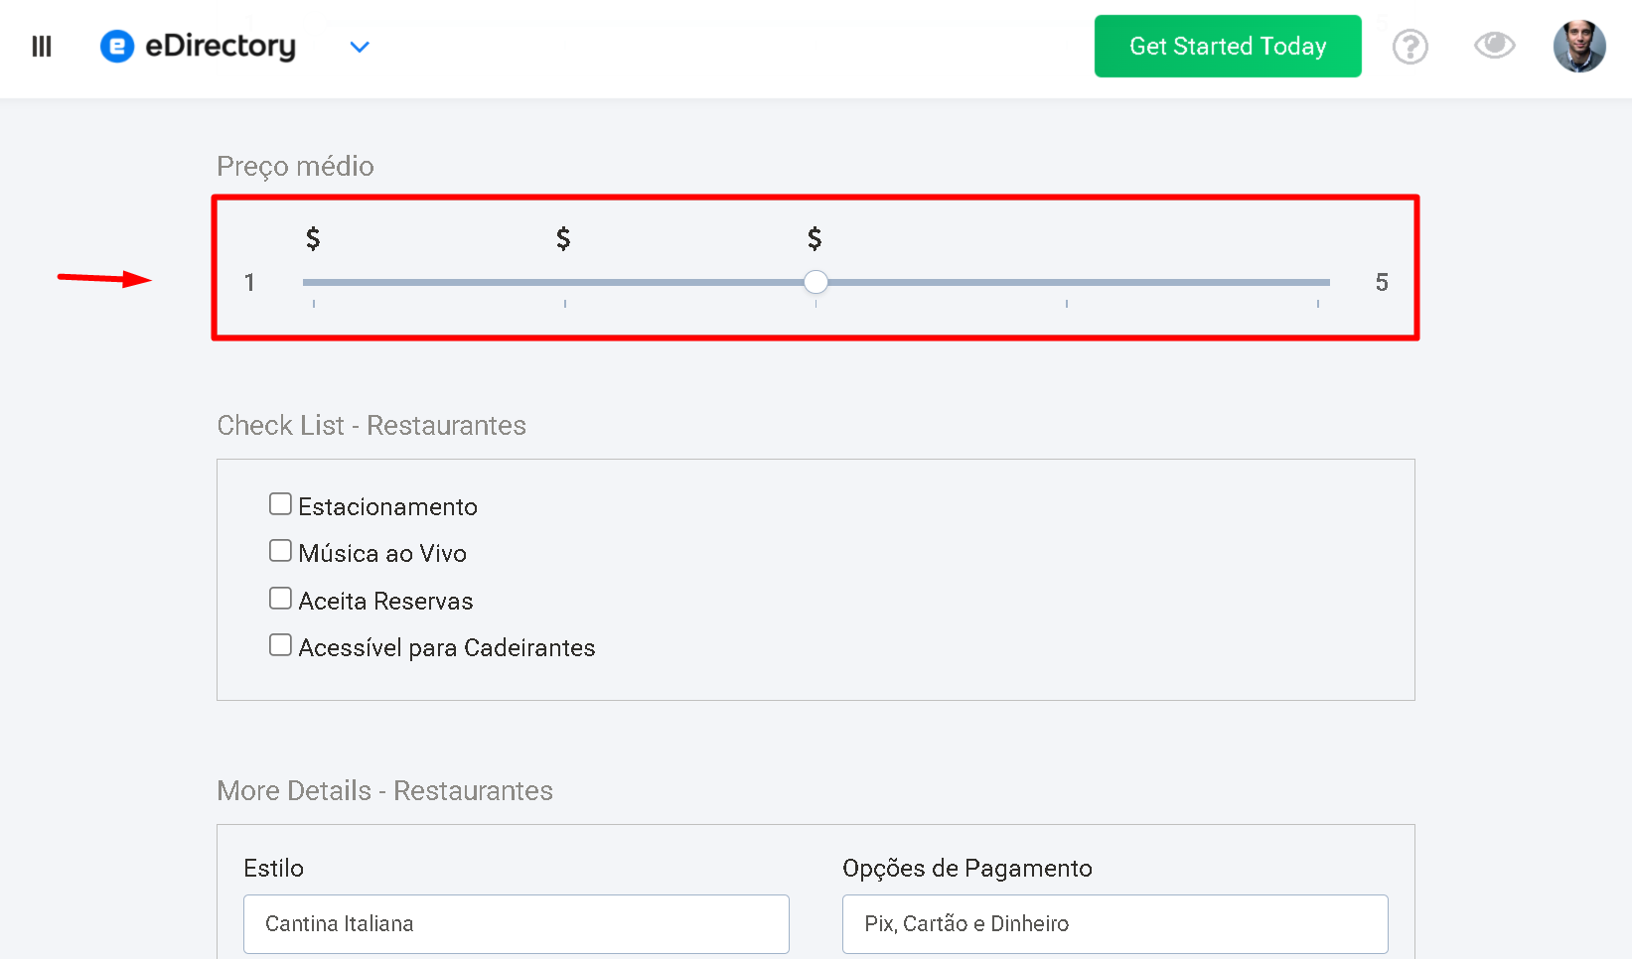
Task: Enable the Música ao Vivo checkbox
Action: pyautogui.click(x=280, y=551)
